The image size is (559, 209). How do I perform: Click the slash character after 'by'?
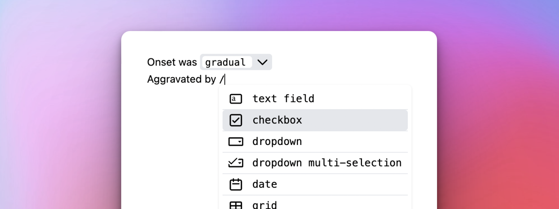click(222, 79)
